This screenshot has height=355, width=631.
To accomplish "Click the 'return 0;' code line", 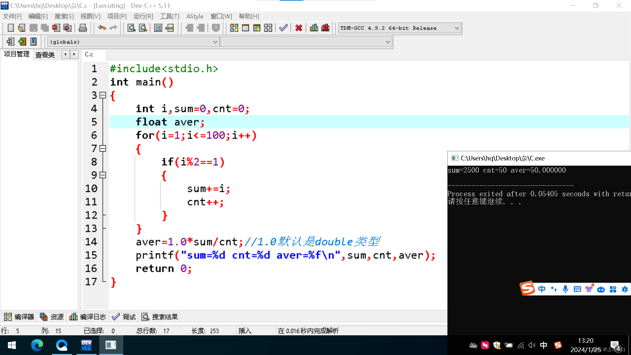I will (164, 269).
